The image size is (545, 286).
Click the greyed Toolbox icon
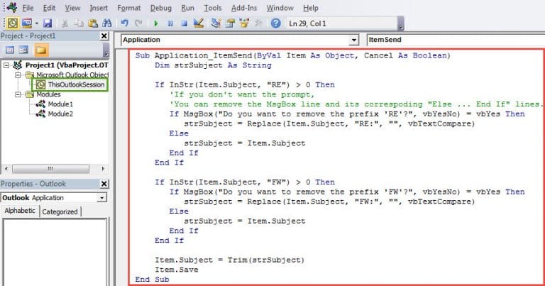click(x=258, y=23)
